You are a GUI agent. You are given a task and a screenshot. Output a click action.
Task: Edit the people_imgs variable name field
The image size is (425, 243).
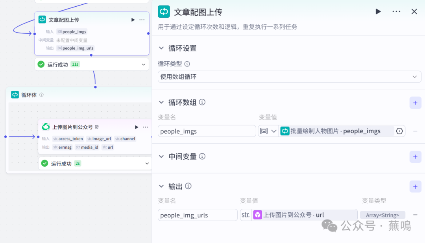pyautogui.click(x=207, y=131)
